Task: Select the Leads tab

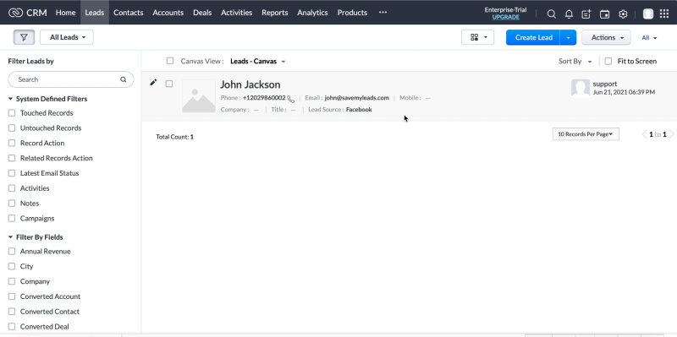Action: [x=95, y=13]
